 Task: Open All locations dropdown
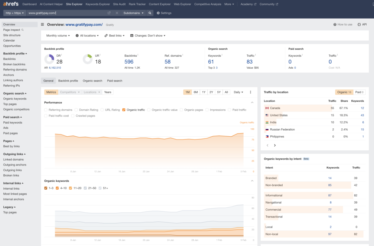click(x=87, y=35)
